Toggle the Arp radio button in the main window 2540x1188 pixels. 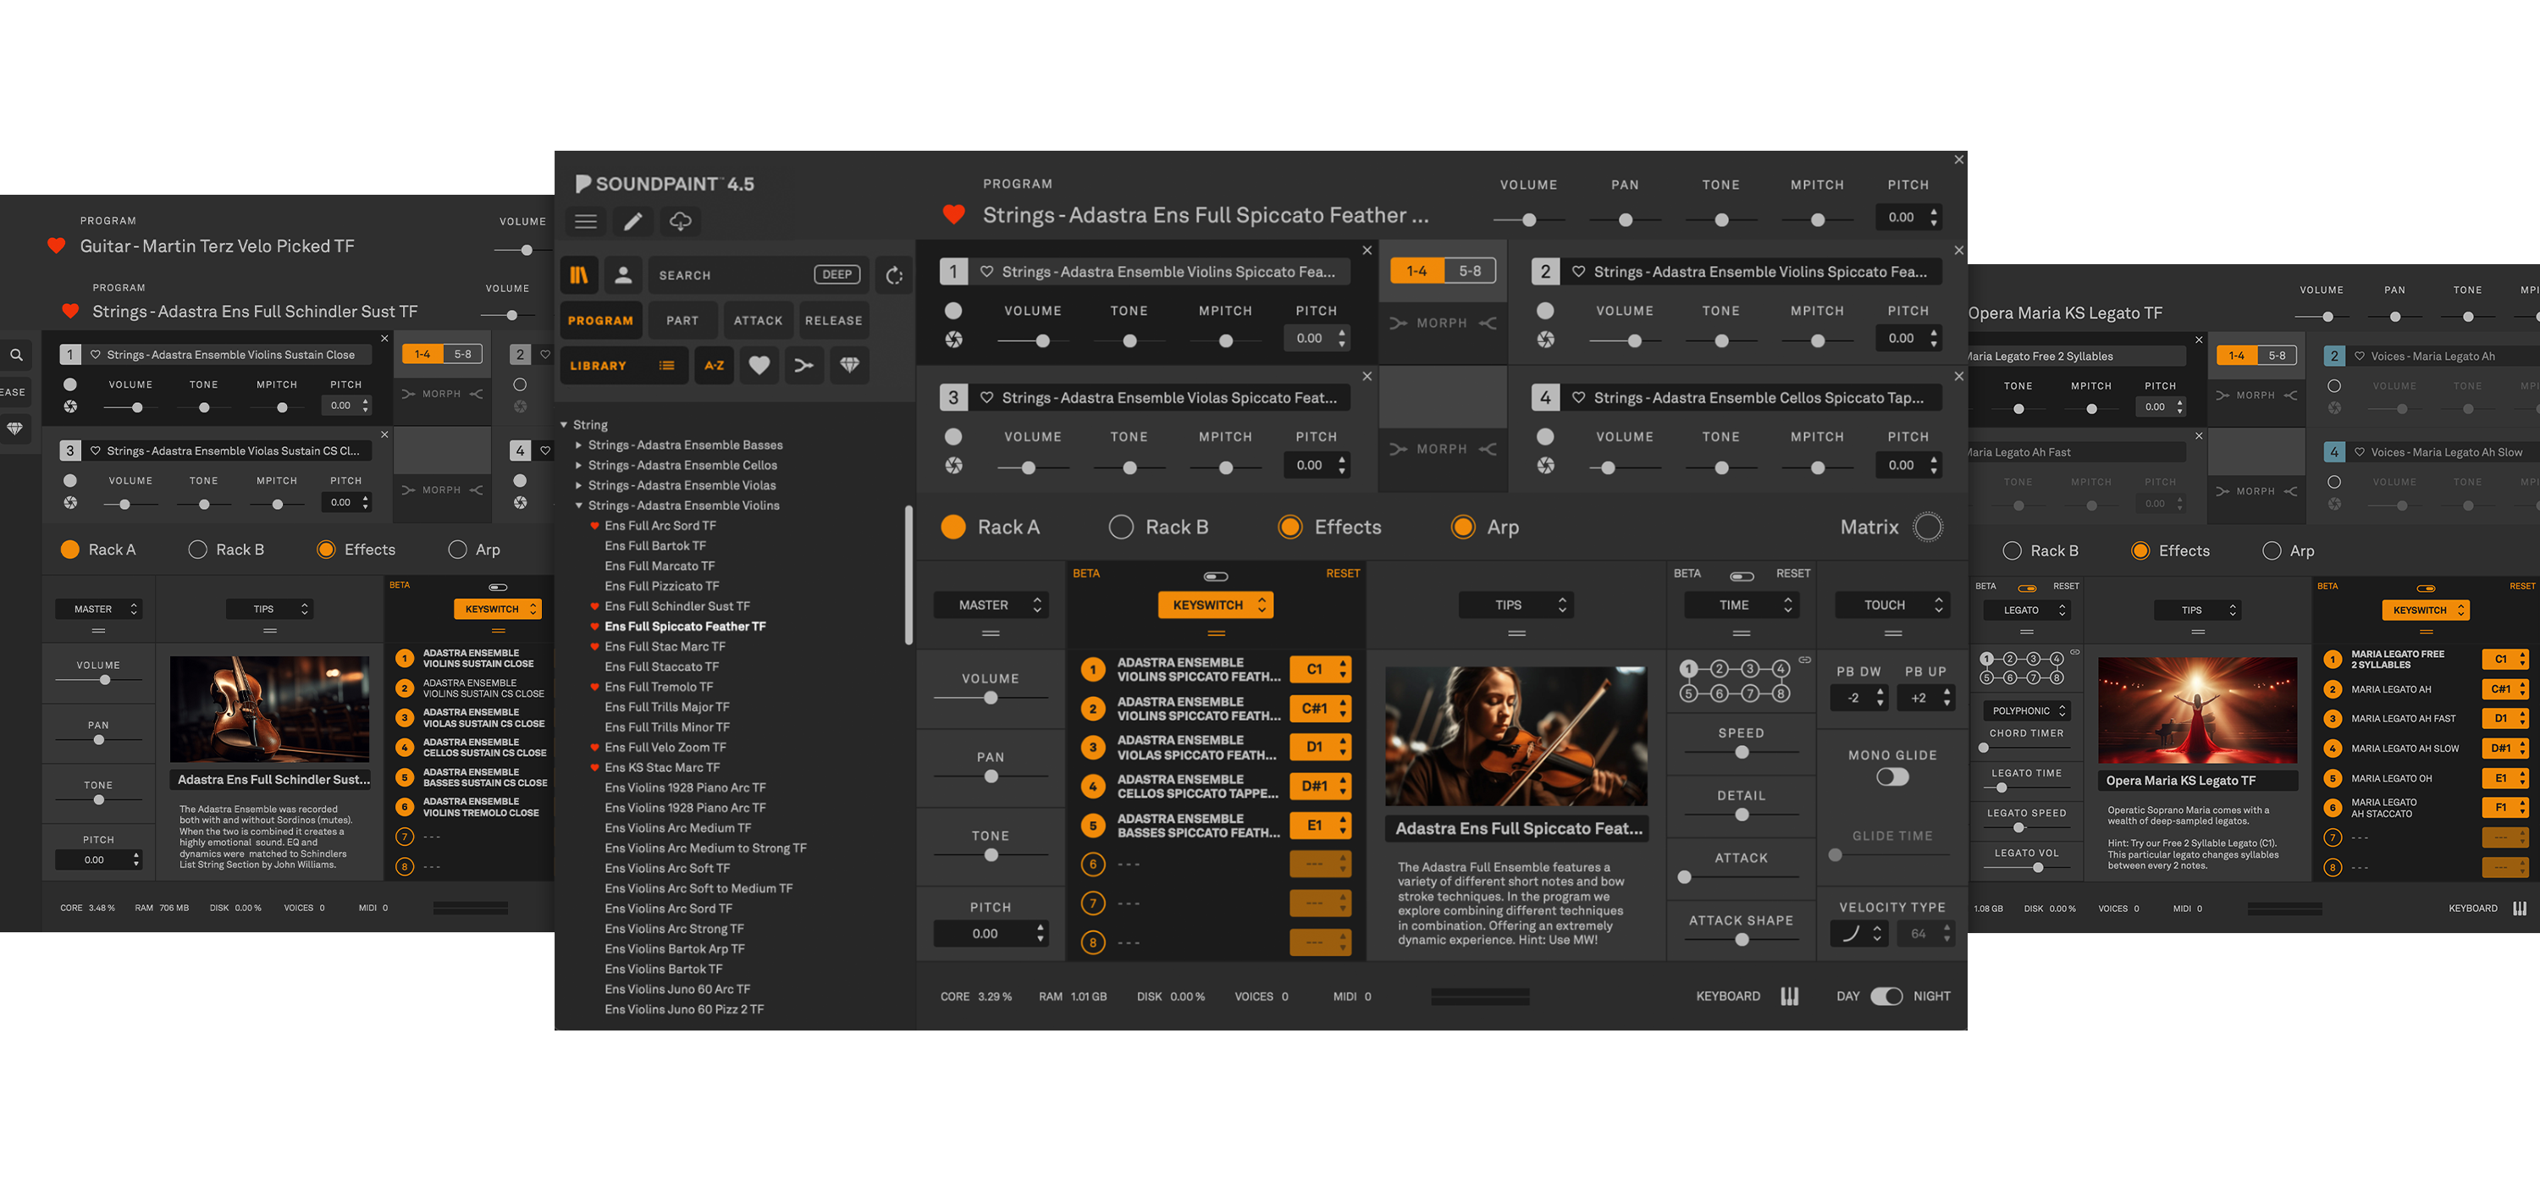[1463, 528]
